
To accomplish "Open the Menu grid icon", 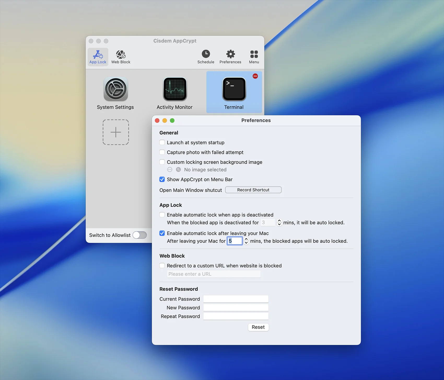I will point(254,57).
